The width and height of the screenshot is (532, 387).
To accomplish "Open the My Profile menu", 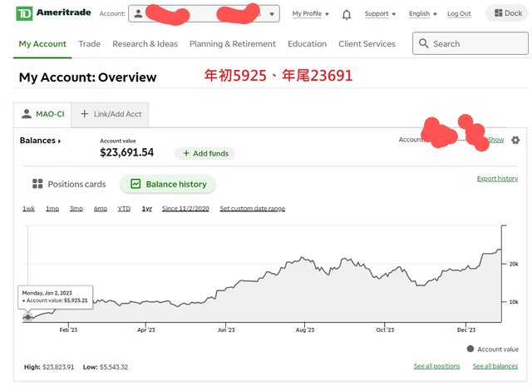I will coord(310,14).
